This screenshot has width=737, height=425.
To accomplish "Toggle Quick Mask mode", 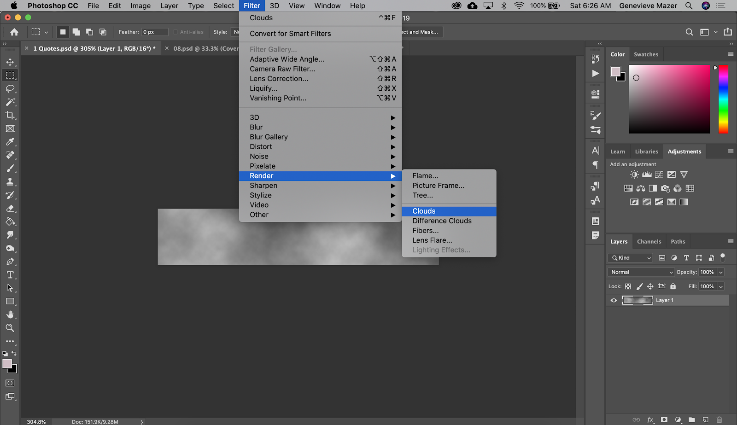I will pos(10,383).
